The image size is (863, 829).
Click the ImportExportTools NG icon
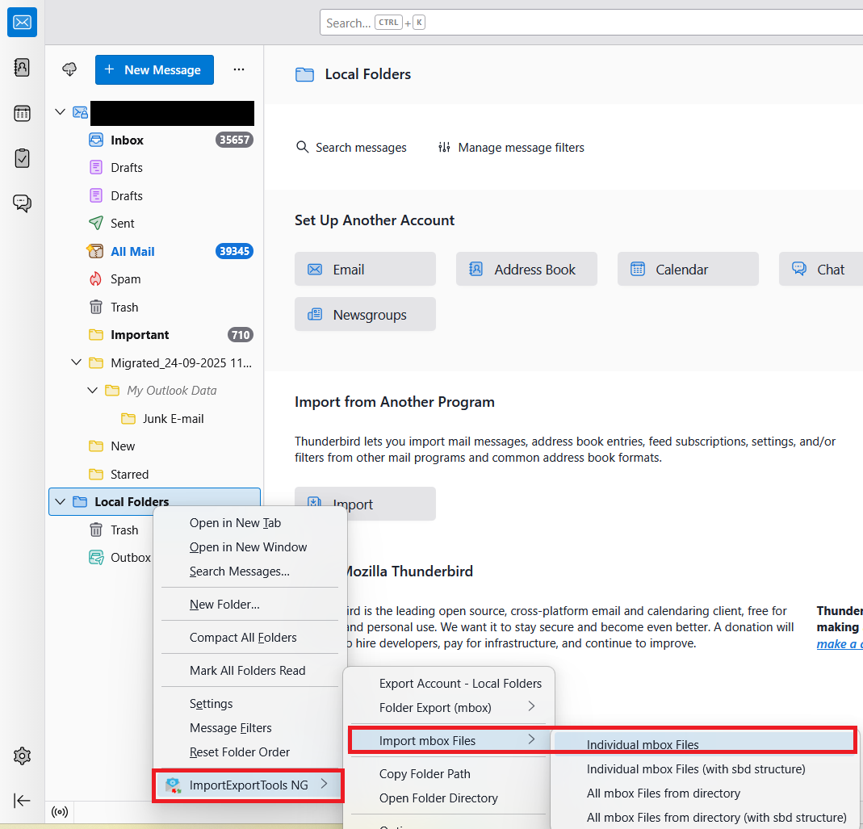174,785
